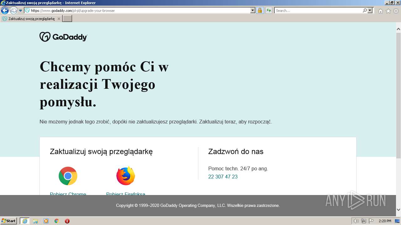Click the Search box in toolbar

(318, 10)
